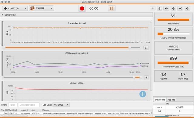
Task: Click the pid filter input field
Action: [x=13, y=105]
